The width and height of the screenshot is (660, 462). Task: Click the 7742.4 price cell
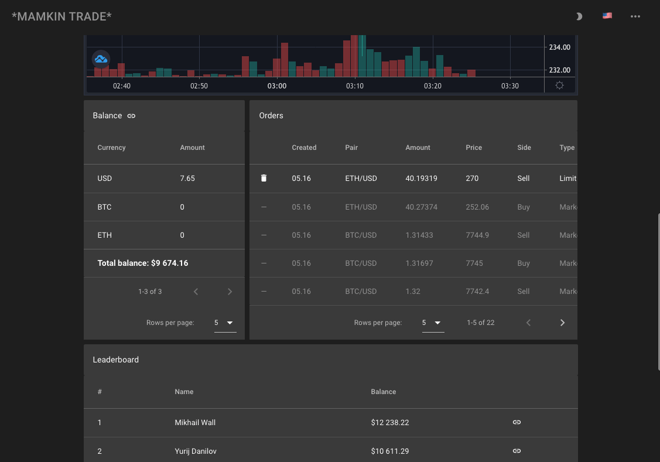point(477,292)
